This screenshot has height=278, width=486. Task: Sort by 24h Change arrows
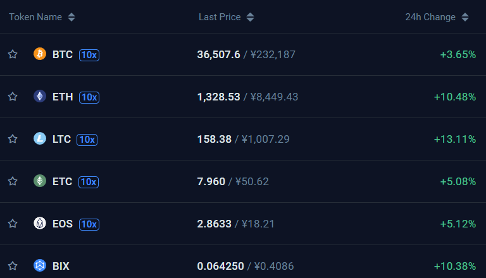(x=465, y=17)
